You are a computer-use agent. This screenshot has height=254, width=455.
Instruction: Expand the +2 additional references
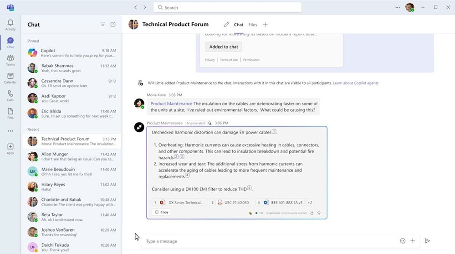[310, 203]
